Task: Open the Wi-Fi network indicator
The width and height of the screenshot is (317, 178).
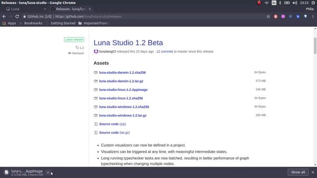Action: [x=266, y=3]
